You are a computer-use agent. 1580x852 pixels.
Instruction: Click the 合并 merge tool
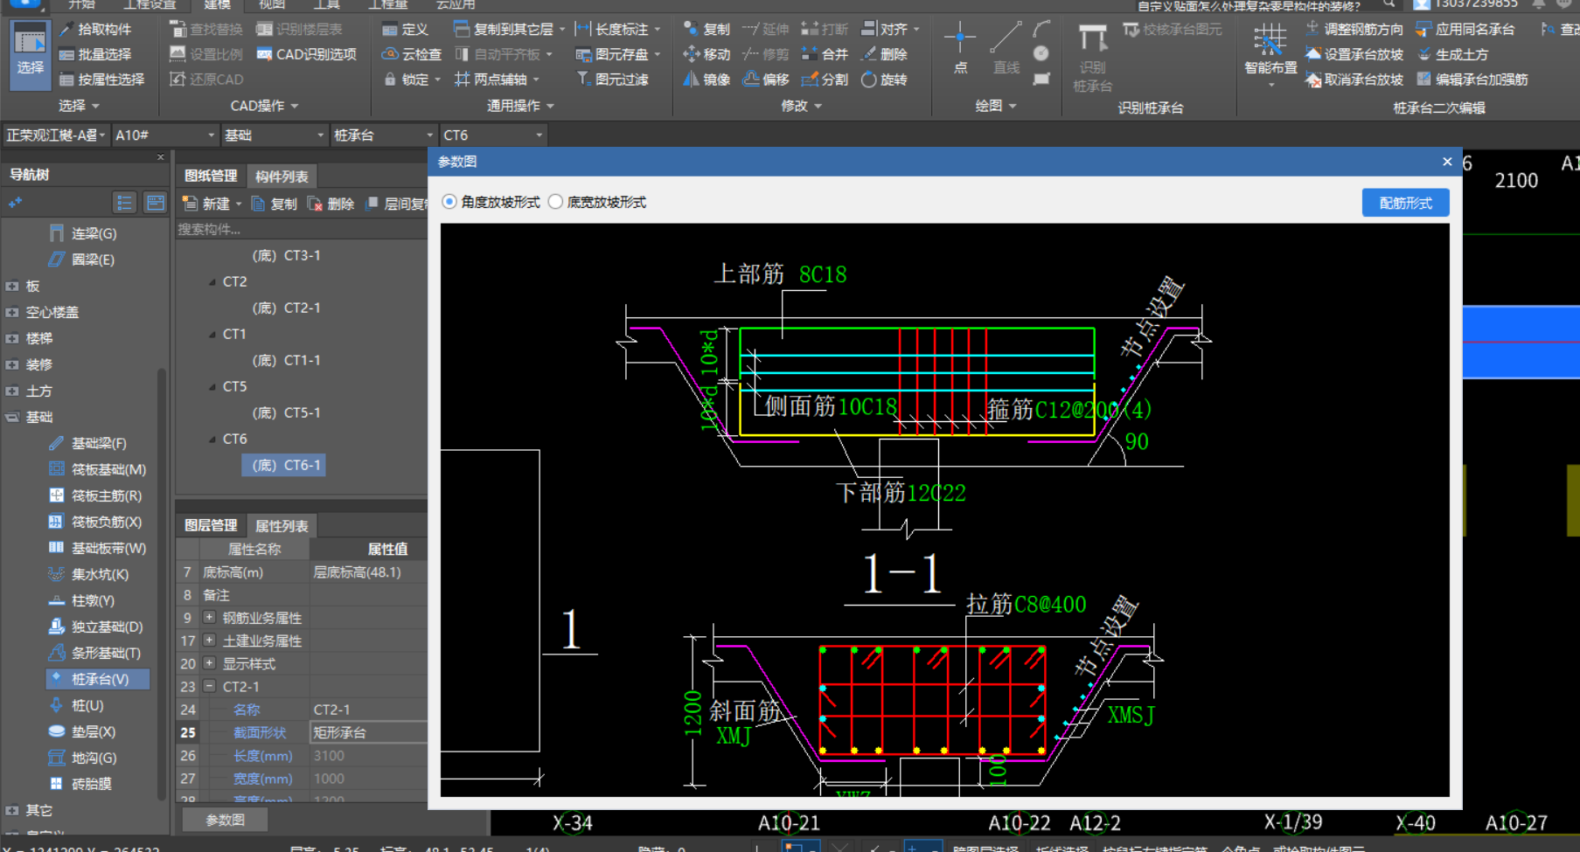(825, 54)
